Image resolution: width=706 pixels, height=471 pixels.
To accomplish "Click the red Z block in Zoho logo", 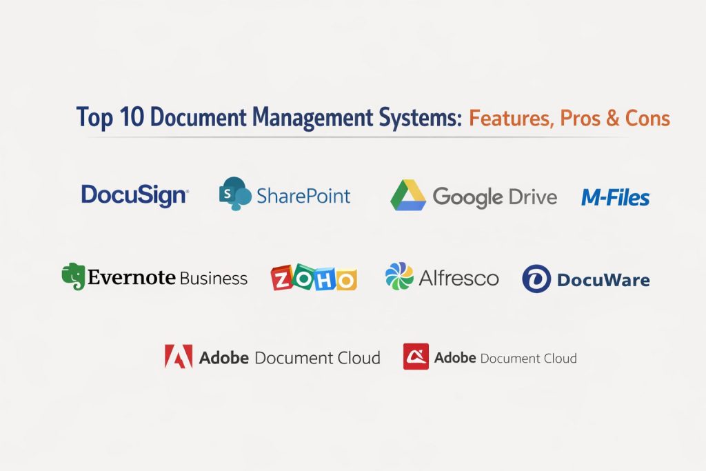I will (282, 278).
